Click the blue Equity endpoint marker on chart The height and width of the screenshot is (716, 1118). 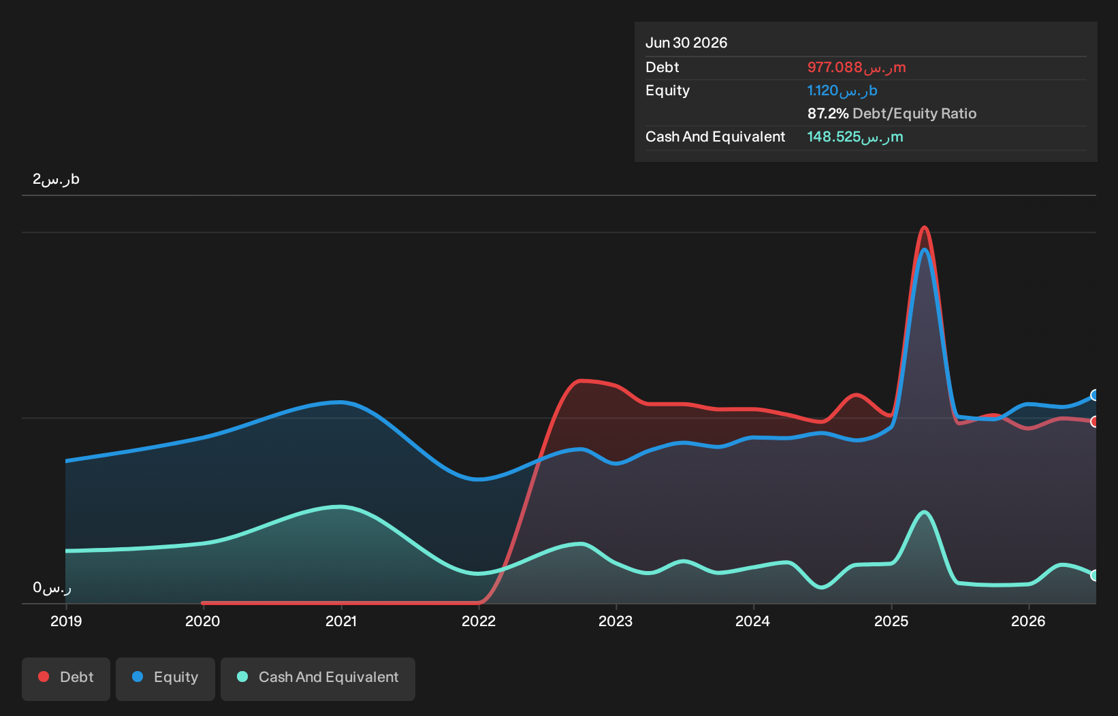(x=1095, y=395)
